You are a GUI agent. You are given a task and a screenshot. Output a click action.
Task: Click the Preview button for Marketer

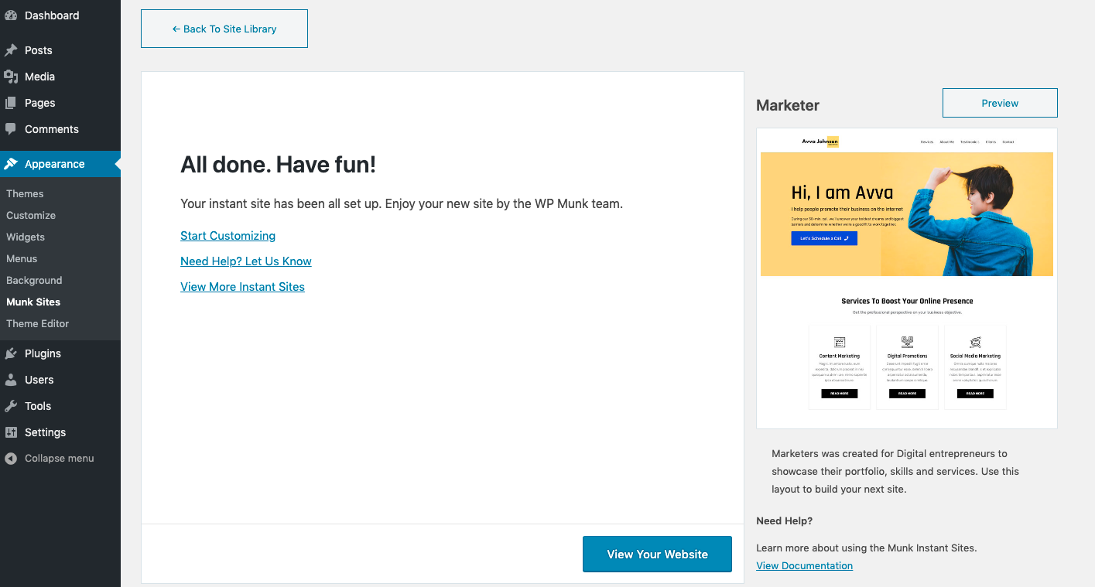click(x=1000, y=103)
